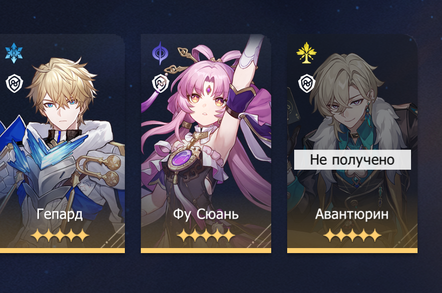The height and width of the screenshot is (293, 442).
Task: Select the Гепард name label
Action: pos(59,215)
